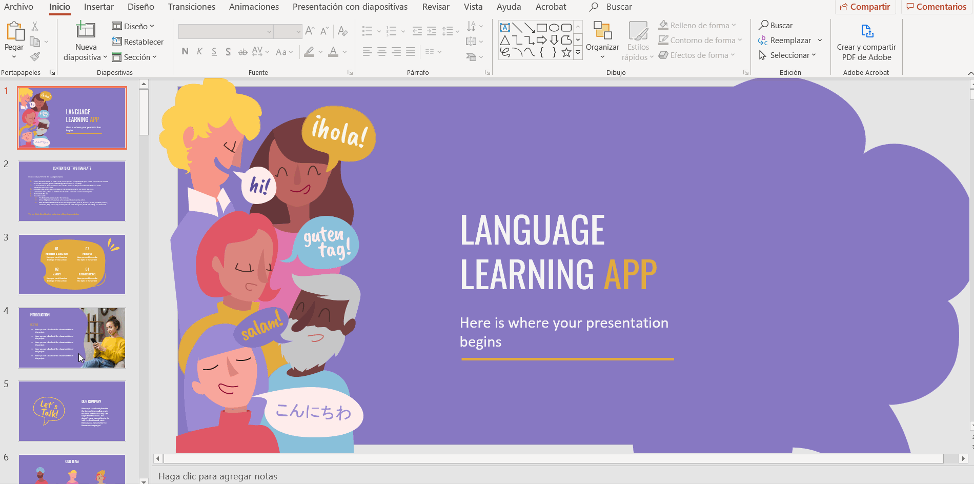
Task: Open Presentación con diapositivas tab
Action: click(350, 7)
